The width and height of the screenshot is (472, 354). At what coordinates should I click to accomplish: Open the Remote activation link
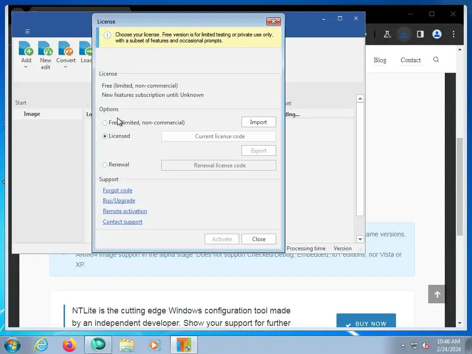pos(125,211)
